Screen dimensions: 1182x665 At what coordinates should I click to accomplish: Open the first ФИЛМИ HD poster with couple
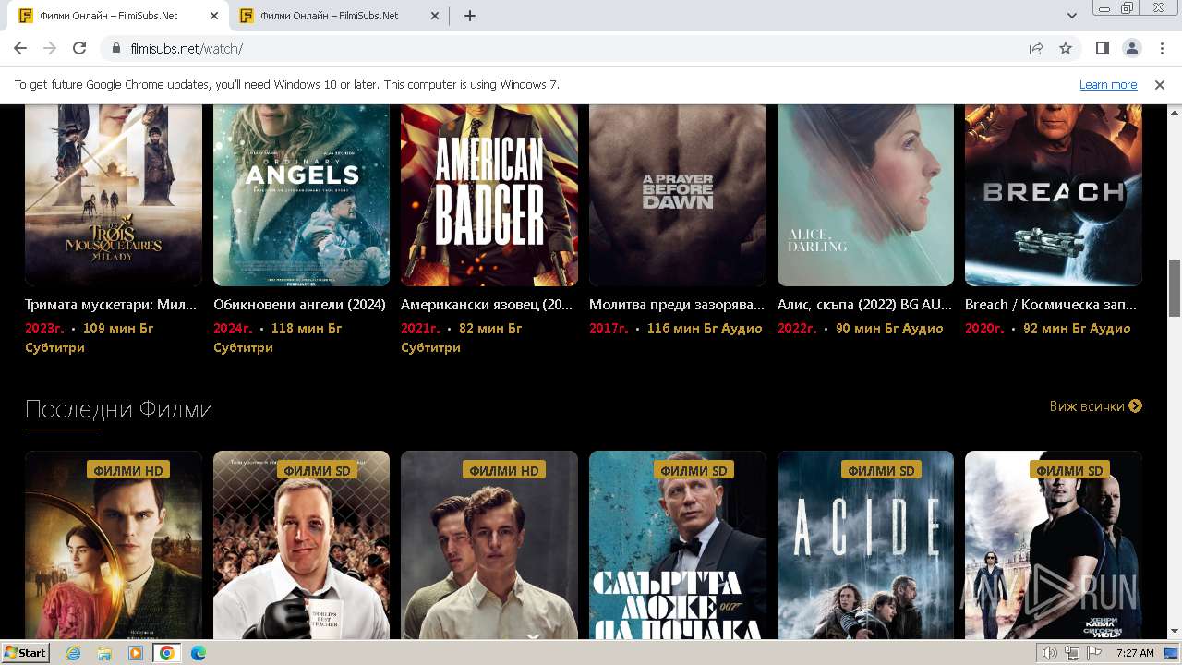click(114, 545)
